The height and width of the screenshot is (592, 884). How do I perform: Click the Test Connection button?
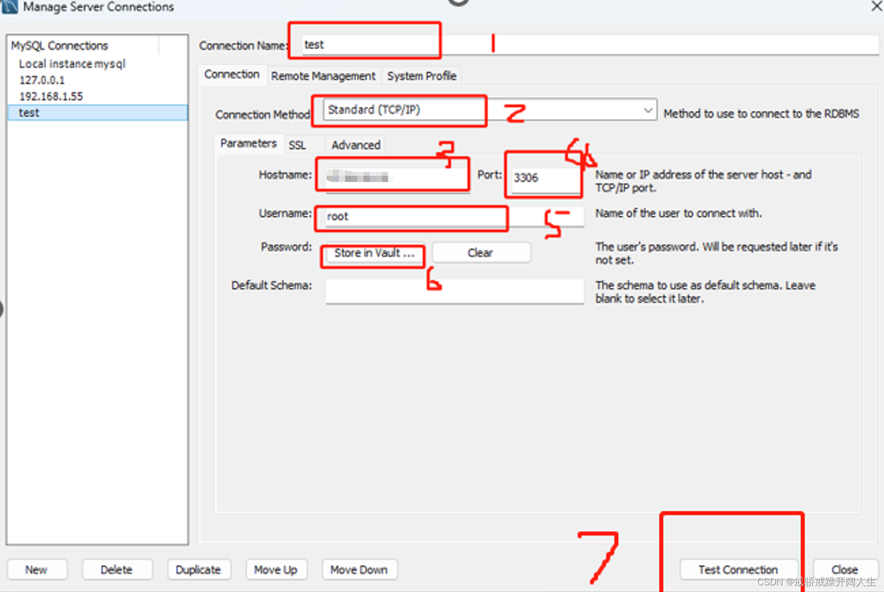click(x=738, y=570)
